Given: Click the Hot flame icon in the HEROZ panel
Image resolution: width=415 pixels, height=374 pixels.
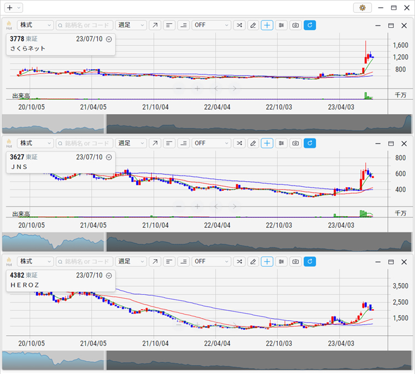Looking at the screenshot, I should tap(9, 261).
